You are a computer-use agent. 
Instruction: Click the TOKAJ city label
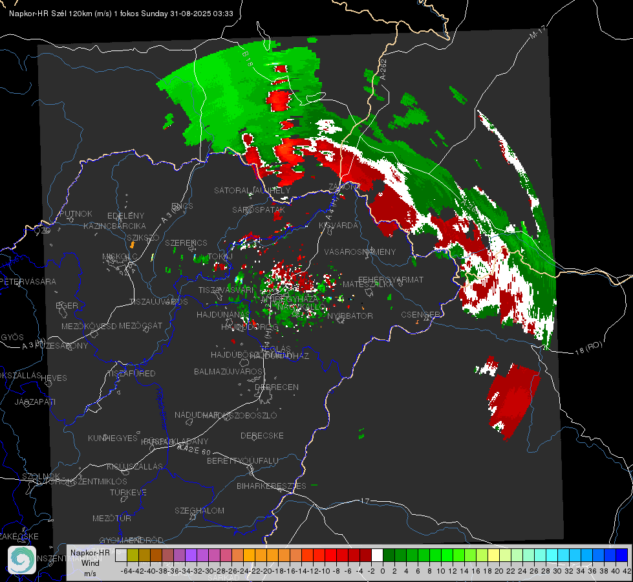(x=220, y=257)
